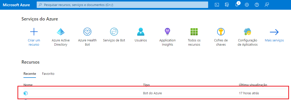Screen dimensions: 291x100
Task: Click the search magnifier icon
Action: coord(40,5)
